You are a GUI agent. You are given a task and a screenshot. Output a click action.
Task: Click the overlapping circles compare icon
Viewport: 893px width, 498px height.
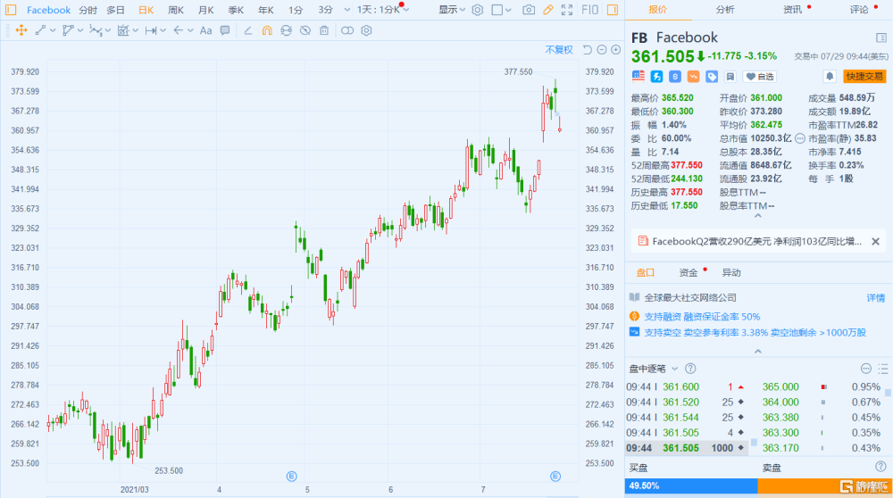[346, 30]
